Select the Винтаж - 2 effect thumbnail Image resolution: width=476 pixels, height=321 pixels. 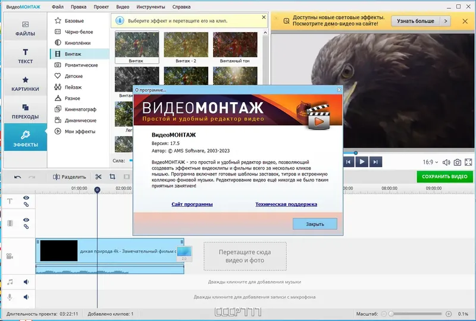(x=186, y=47)
